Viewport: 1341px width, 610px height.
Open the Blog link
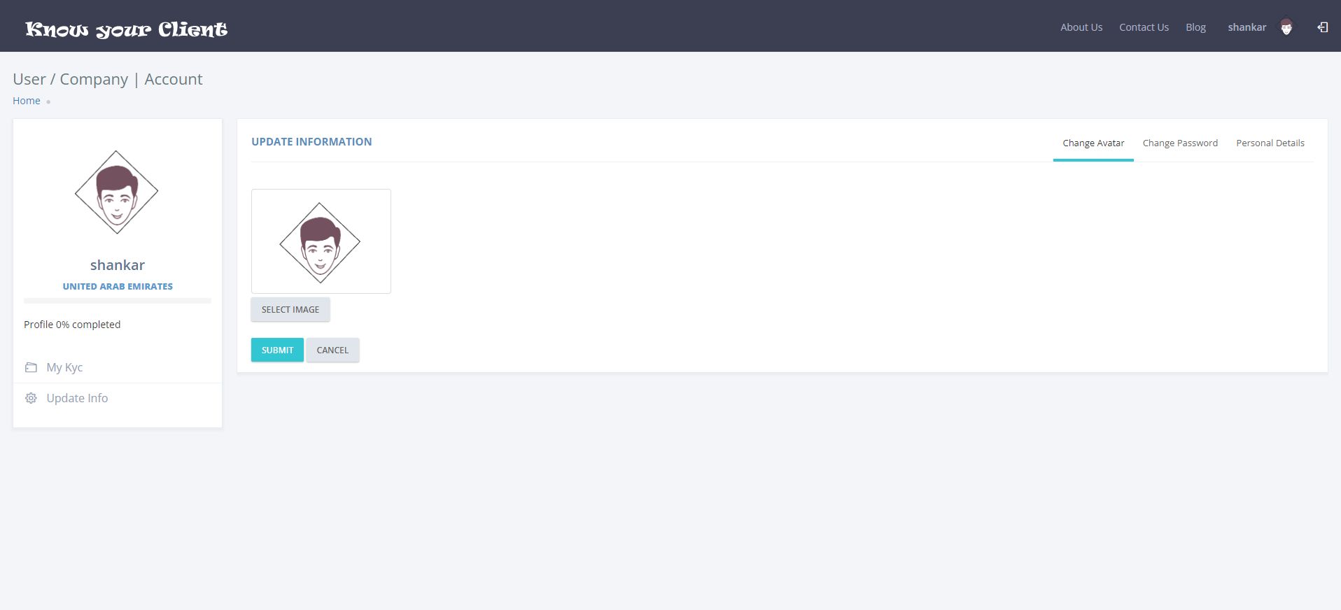point(1195,27)
